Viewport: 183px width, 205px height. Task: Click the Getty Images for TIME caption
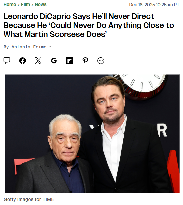[29, 199]
